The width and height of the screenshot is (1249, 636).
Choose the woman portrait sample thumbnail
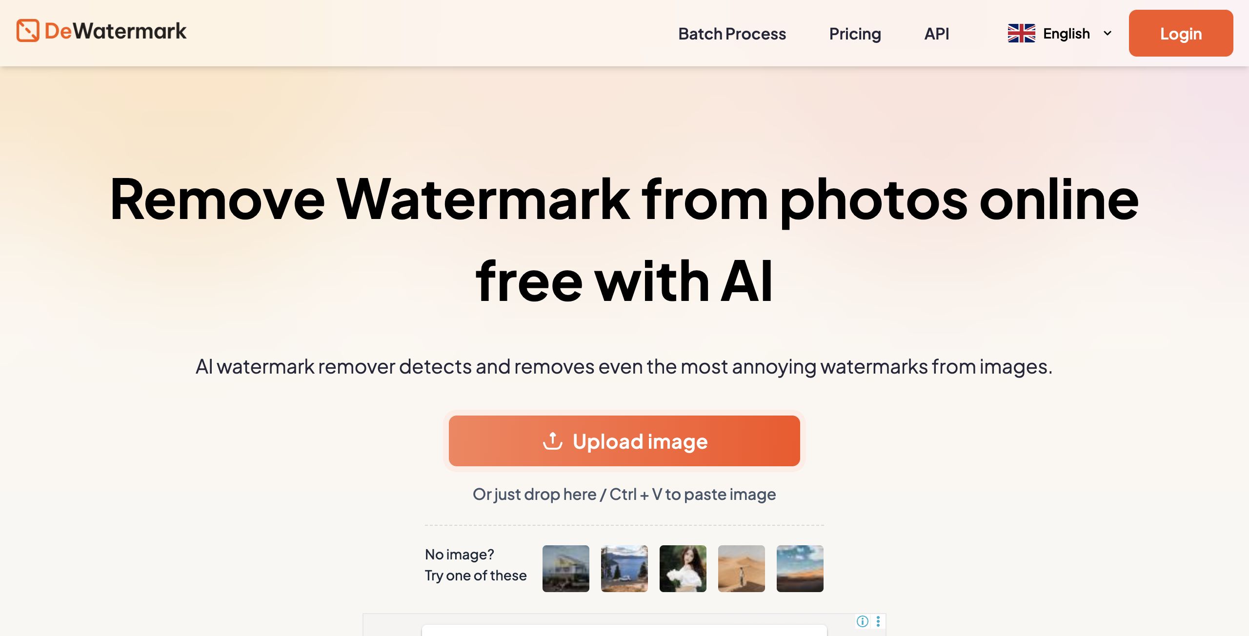[683, 569]
